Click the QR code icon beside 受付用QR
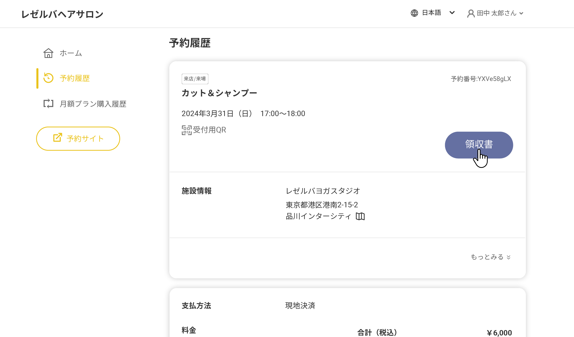This screenshot has height=337, width=574. [x=186, y=130]
